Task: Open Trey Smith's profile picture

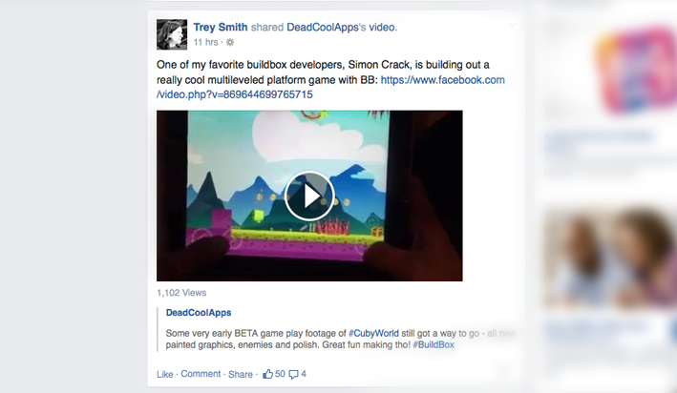Action: click(172, 34)
